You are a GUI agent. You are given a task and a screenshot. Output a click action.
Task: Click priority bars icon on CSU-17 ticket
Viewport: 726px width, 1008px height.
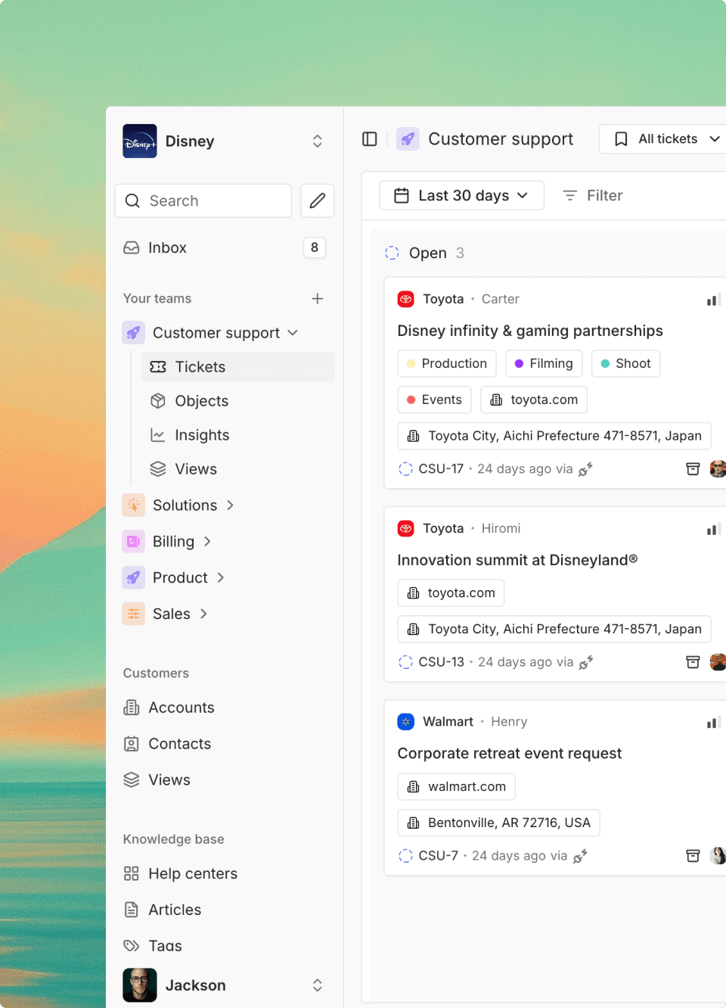click(714, 300)
